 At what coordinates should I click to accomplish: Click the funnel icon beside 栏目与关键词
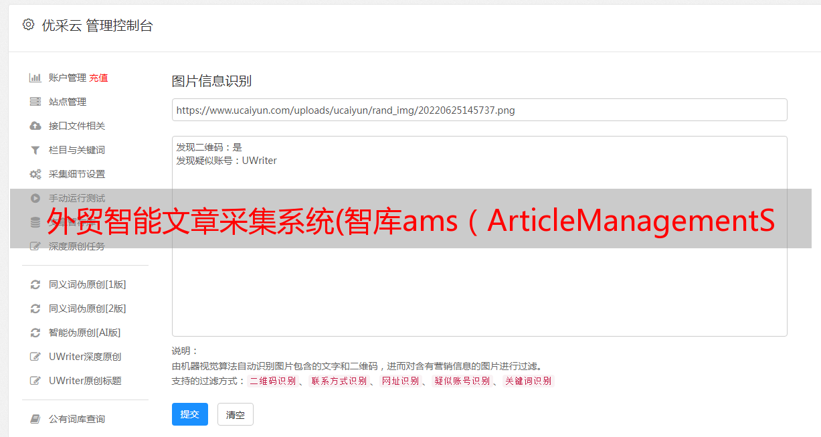(x=35, y=150)
